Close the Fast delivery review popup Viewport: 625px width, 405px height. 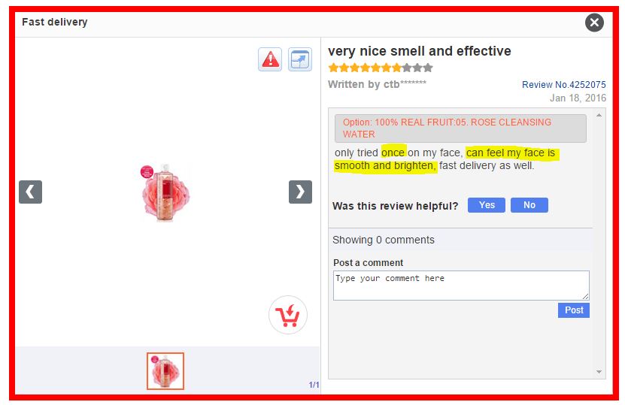(594, 23)
